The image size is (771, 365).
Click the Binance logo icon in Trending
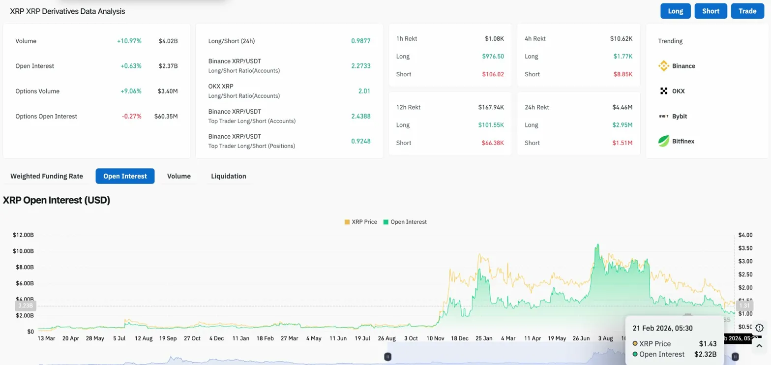pos(664,66)
